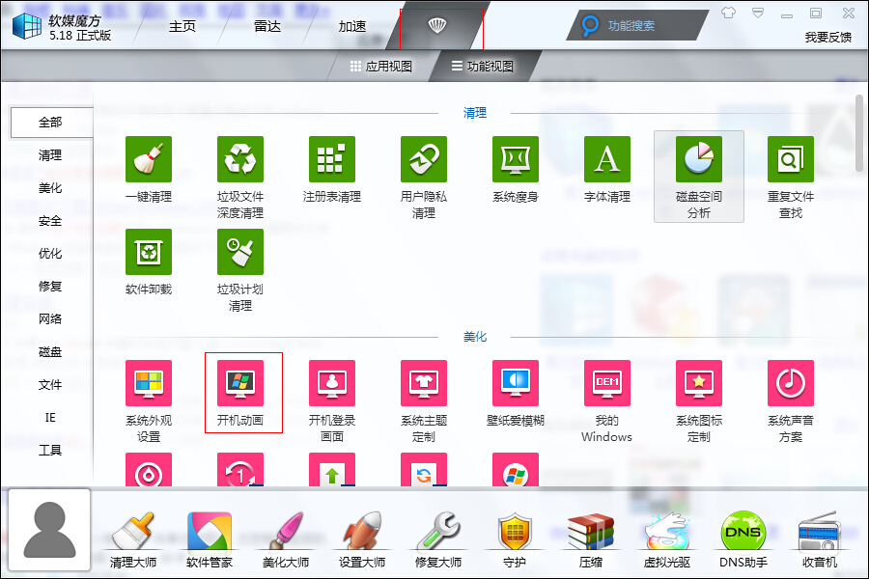
Task: Select 系统声音方案 sound scheme tool
Action: (x=790, y=382)
